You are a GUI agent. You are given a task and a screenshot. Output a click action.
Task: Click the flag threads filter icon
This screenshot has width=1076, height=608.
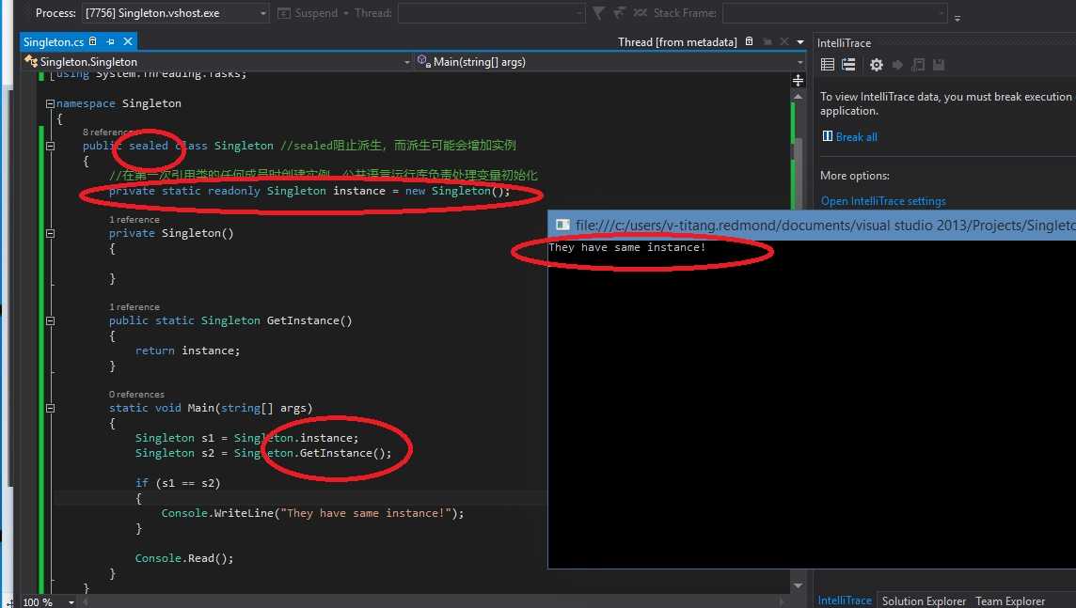tap(619, 13)
